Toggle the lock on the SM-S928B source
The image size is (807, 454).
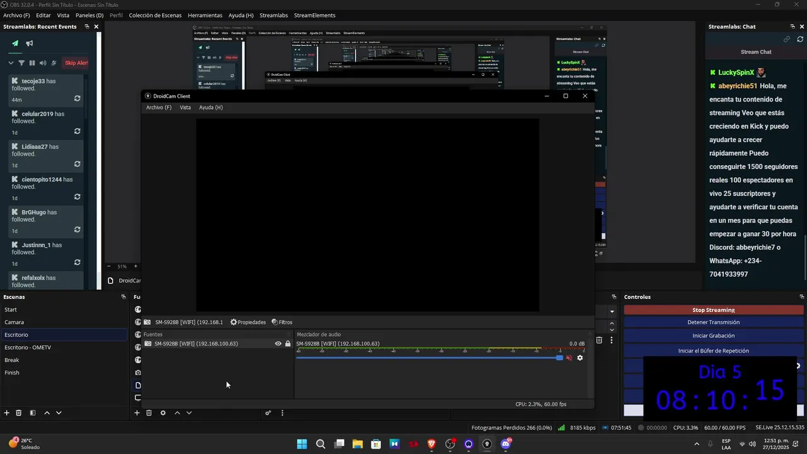287,344
